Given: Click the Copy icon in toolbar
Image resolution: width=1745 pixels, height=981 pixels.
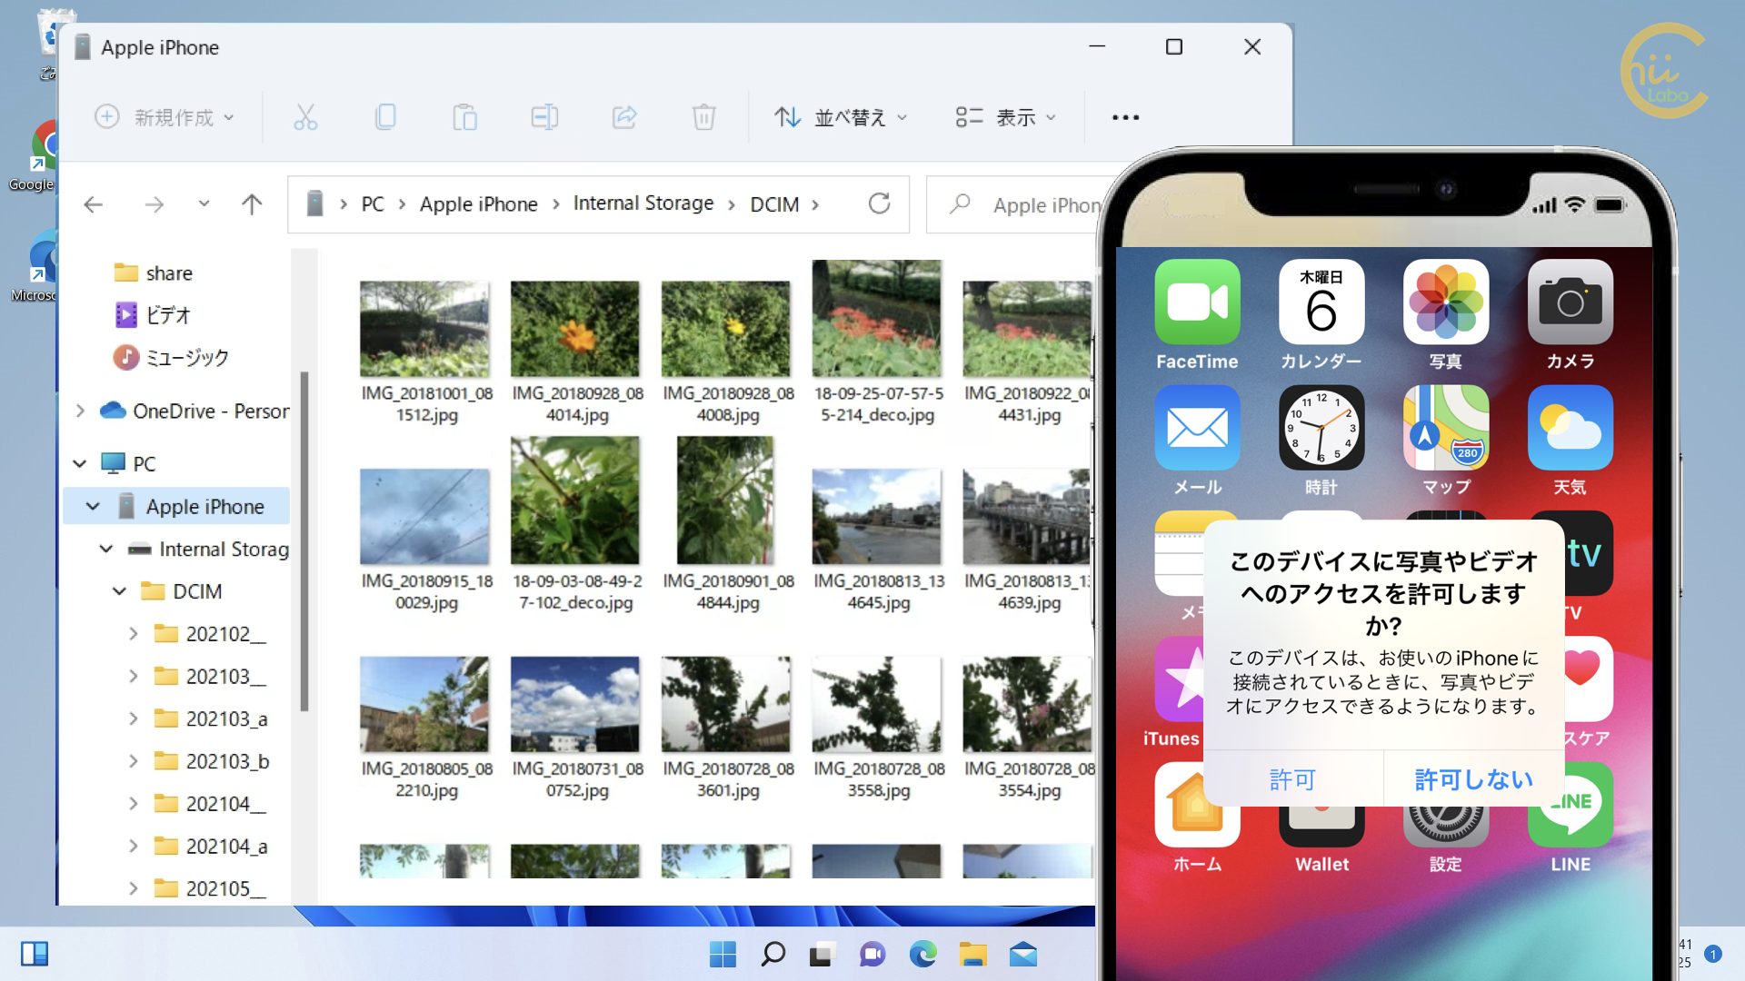Looking at the screenshot, I should click(x=385, y=117).
